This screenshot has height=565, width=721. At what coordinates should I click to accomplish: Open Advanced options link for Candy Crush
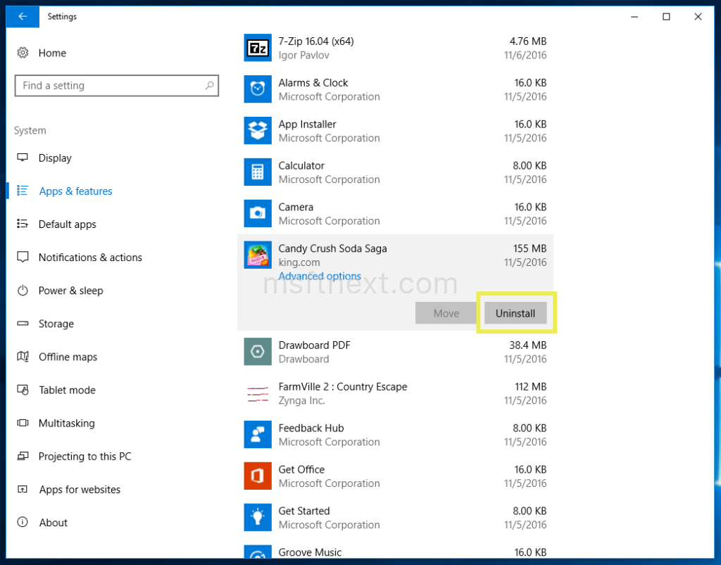coord(320,277)
